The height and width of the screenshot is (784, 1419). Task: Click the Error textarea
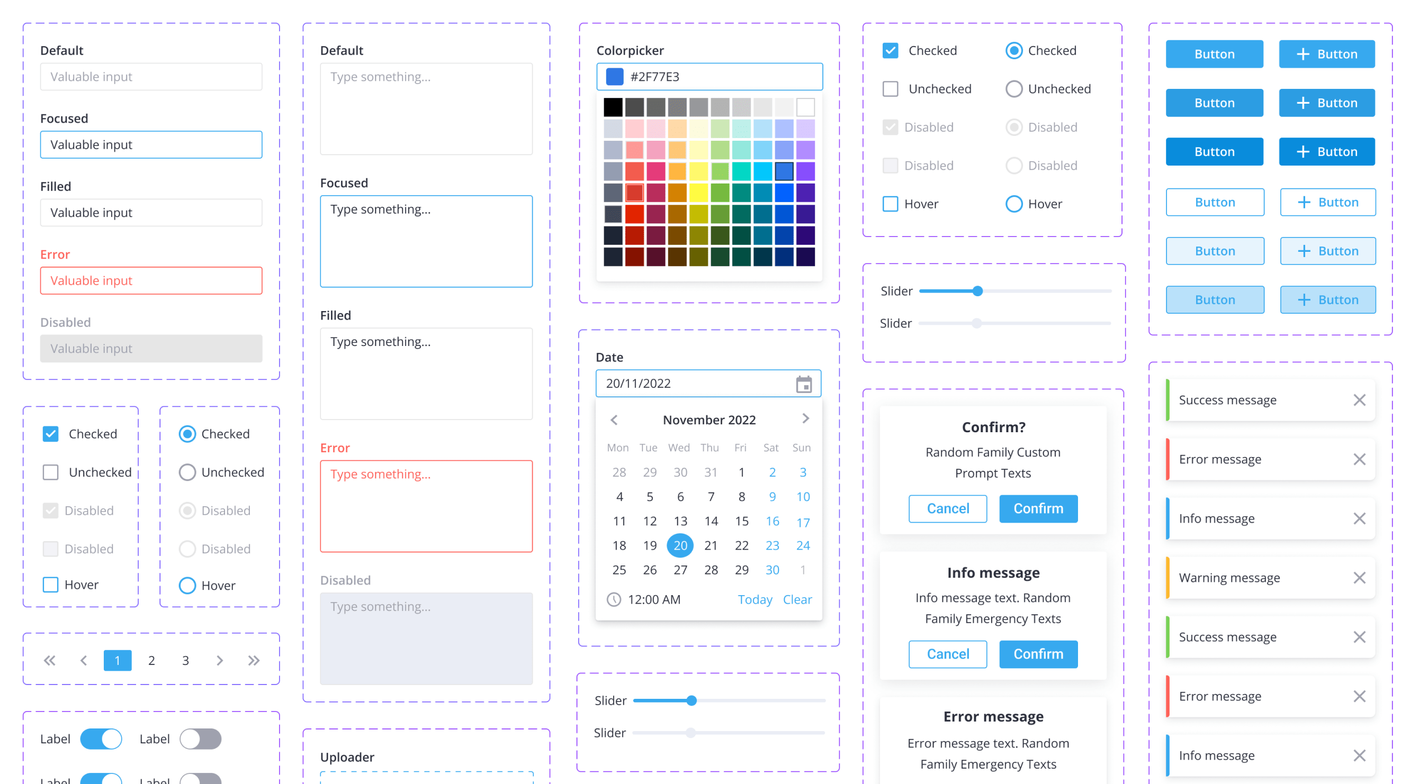coord(426,506)
